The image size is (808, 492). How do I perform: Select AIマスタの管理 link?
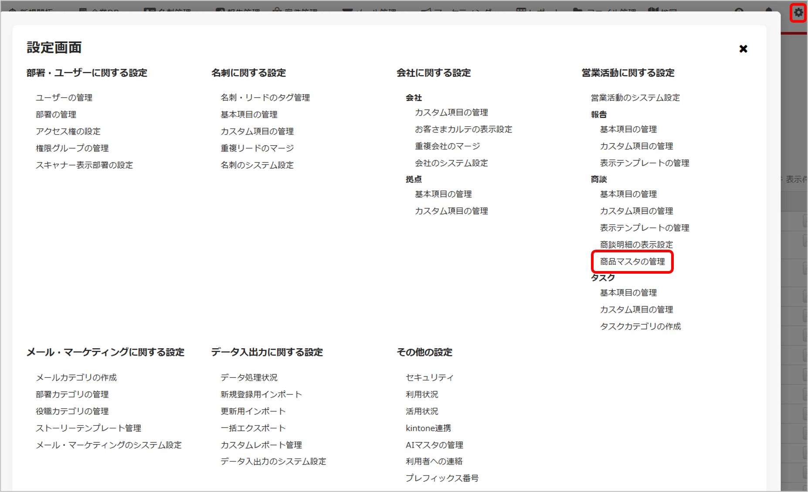click(x=435, y=445)
